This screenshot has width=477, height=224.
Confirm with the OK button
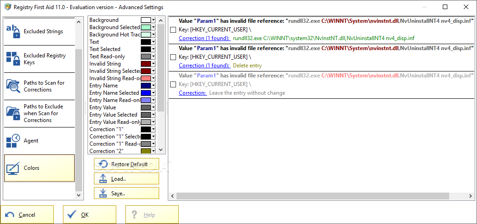tap(89, 214)
